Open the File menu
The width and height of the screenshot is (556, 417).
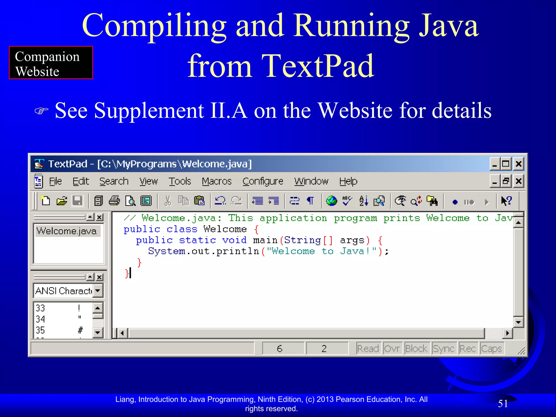[55, 181]
